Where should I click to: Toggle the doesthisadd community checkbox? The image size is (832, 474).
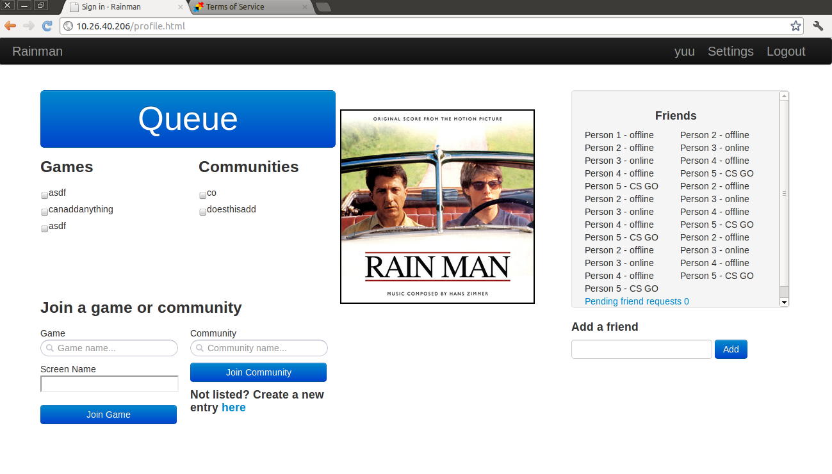pos(203,212)
